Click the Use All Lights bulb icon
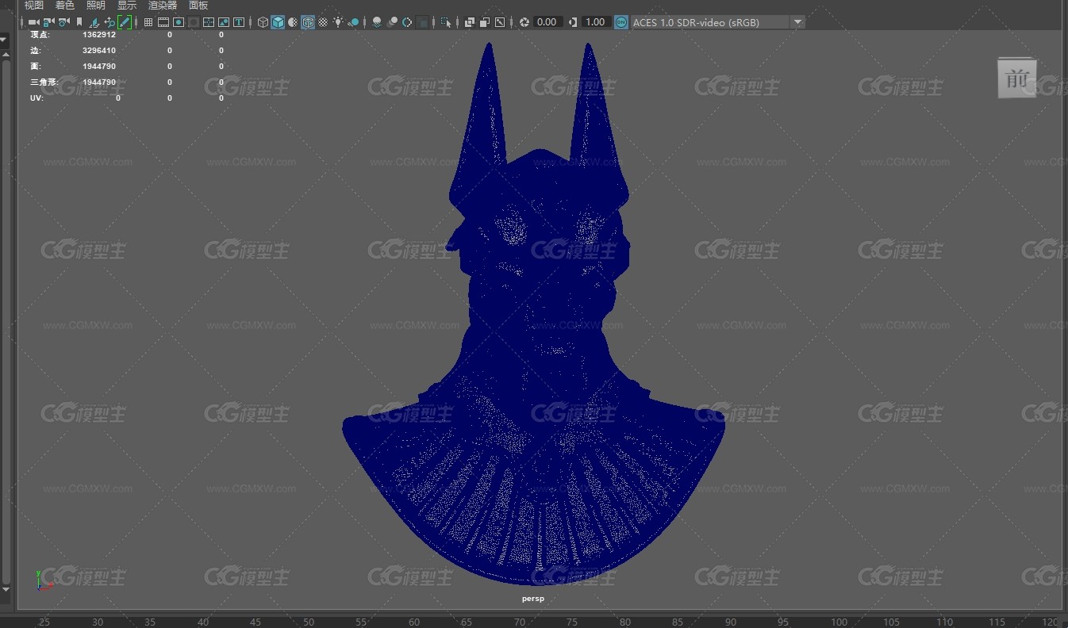This screenshot has height=628, width=1068. click(338, 22)
